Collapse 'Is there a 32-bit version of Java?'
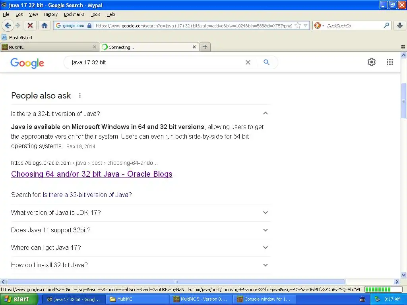 [265, 113]
